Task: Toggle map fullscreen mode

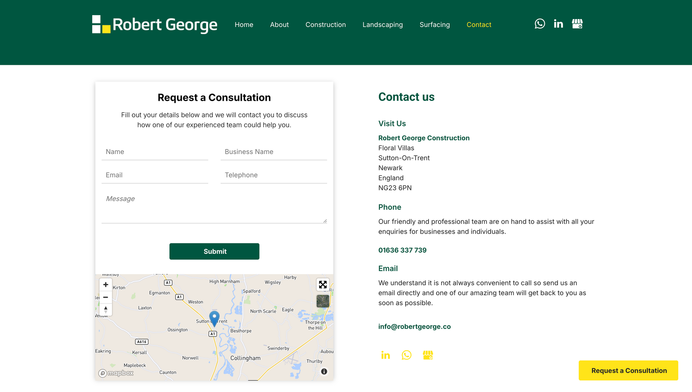Action: click(323, 285)
